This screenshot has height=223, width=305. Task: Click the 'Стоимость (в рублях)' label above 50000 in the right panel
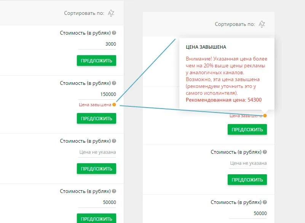coord(236,202)
